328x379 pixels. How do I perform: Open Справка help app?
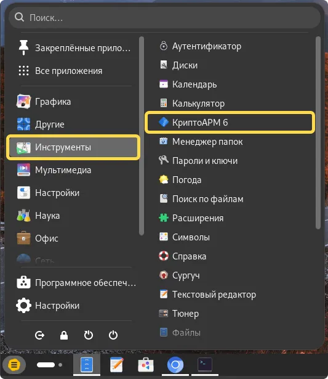tap(230, 256)
